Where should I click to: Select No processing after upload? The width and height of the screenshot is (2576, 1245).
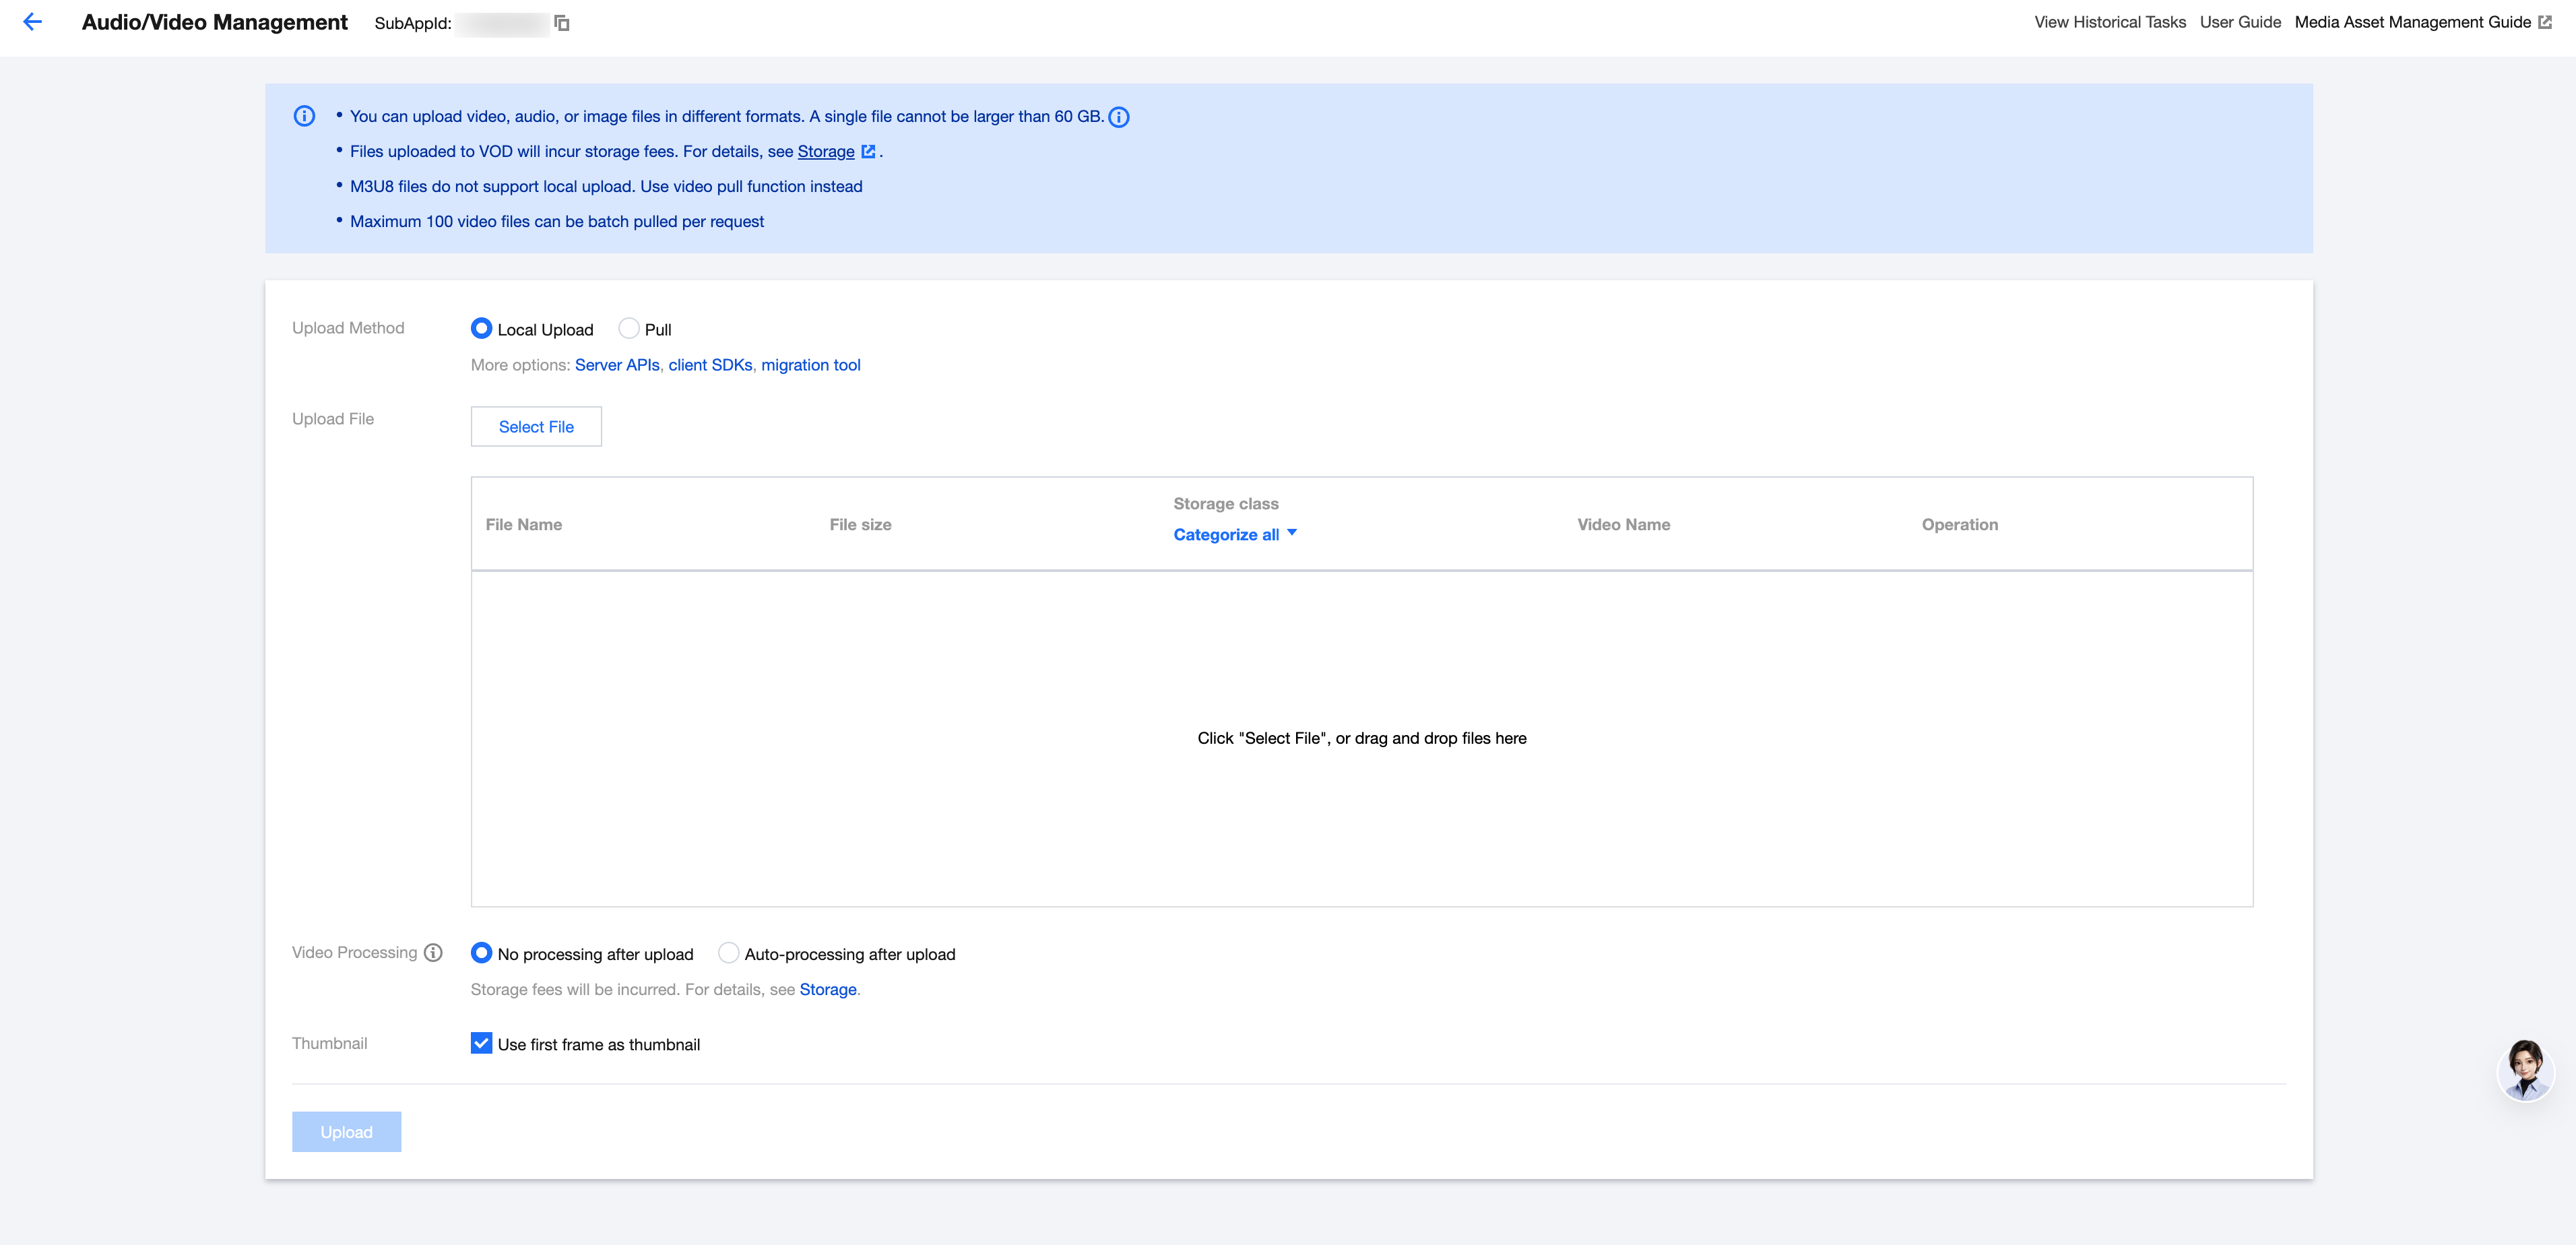481,954
